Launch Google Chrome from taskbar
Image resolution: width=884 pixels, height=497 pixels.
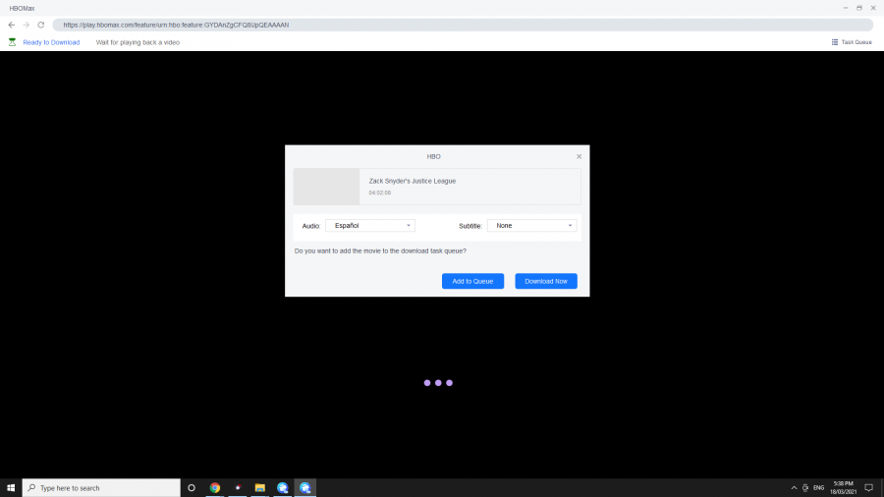(215, 488)
